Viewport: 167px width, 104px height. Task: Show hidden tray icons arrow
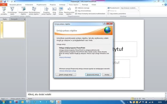coord(127,102)
